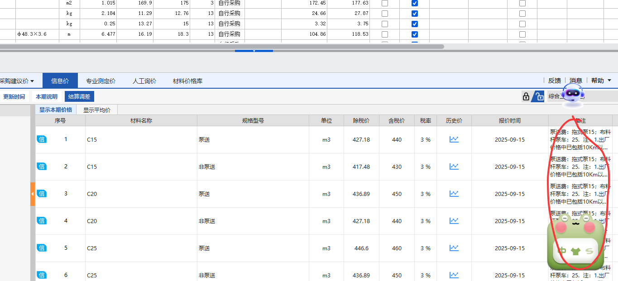Select the 自行采购 cell in the 169.9 row
Screen dimensions: 618x281
230,3
